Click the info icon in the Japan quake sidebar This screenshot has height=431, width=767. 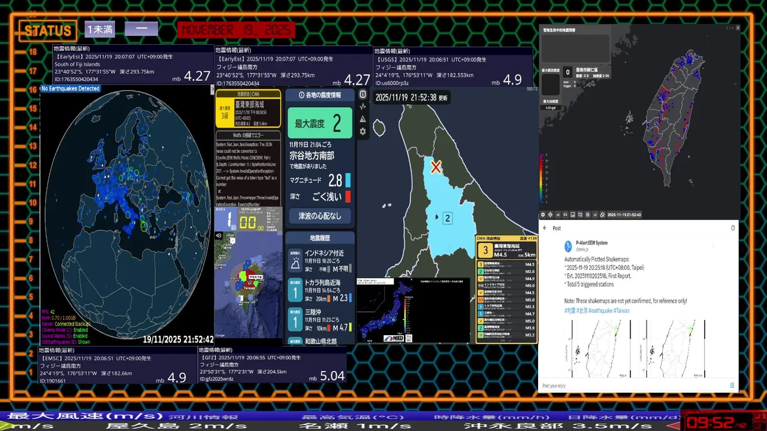[363, 95]
